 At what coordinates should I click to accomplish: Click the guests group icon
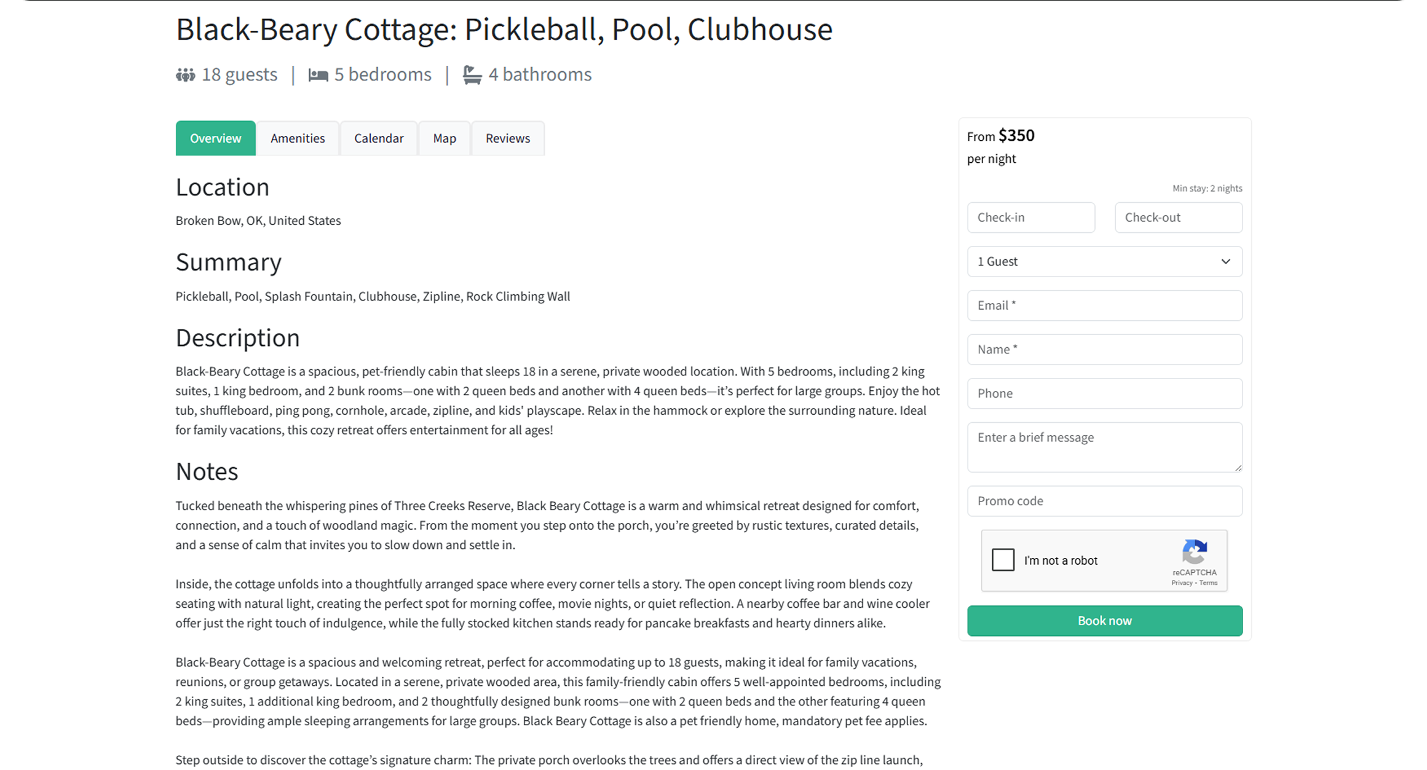[x=185, y=75]
